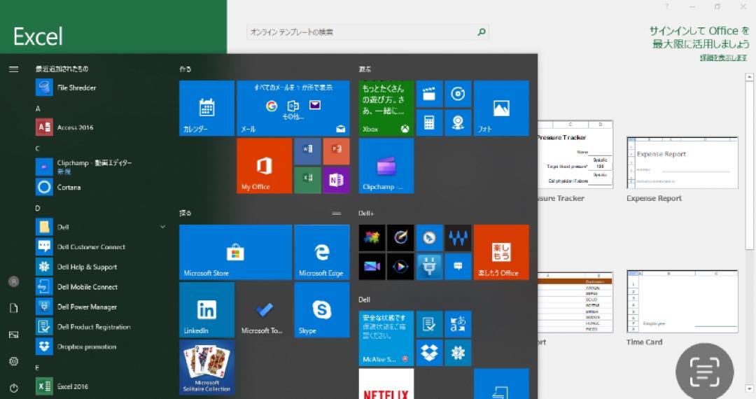Open the Mail tile
The height and width of the screenshot is (399, 756).
(x=293, y=108)
